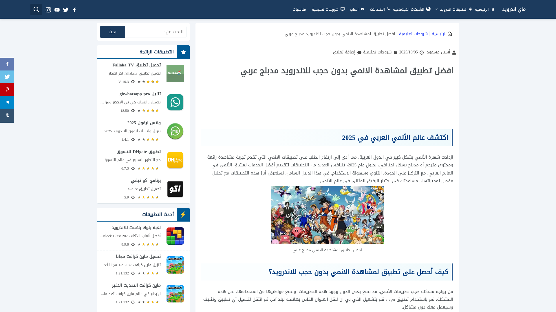Share on Telegram via side bar
This screenshot has width=556, height=312.
tap(7, 102)
